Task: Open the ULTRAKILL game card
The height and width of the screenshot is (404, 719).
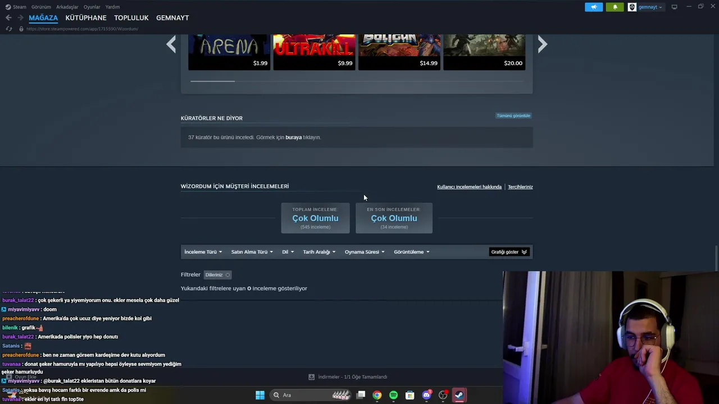Action: click(314, 52)
